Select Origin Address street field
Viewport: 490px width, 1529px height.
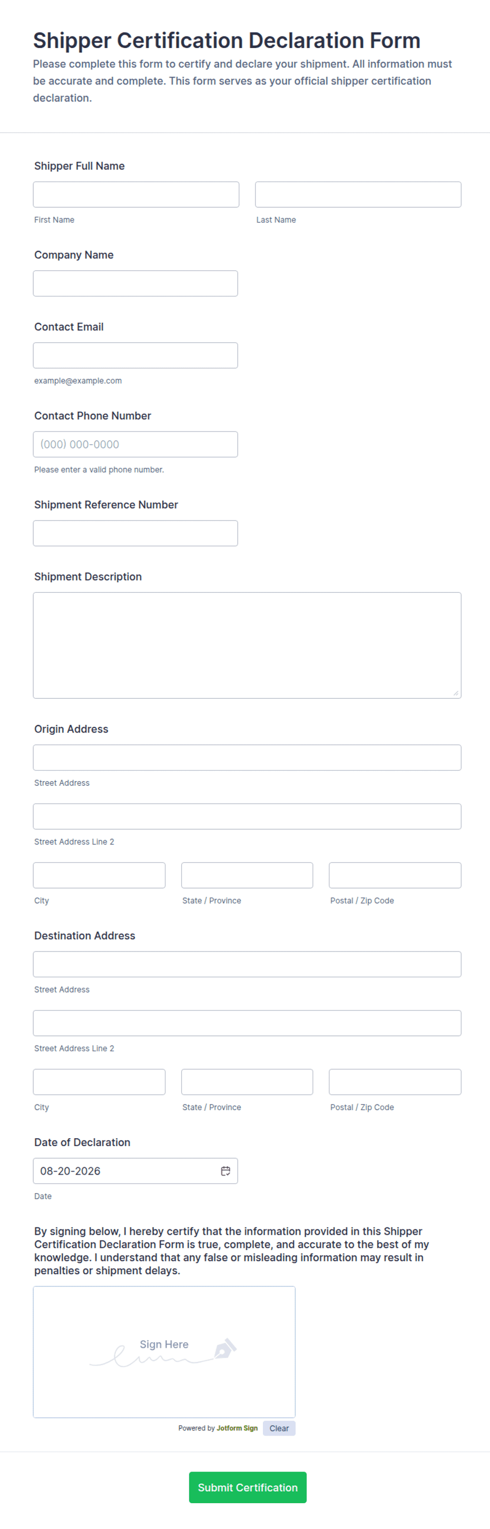[x=247, y=757]
